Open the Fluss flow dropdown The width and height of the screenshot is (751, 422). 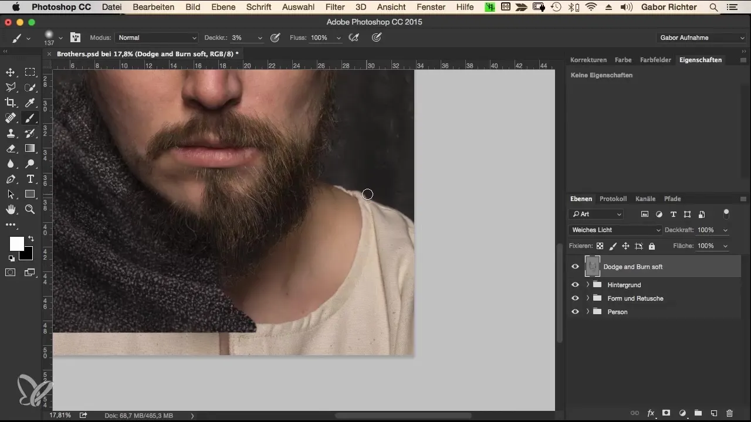click(339, 38)
